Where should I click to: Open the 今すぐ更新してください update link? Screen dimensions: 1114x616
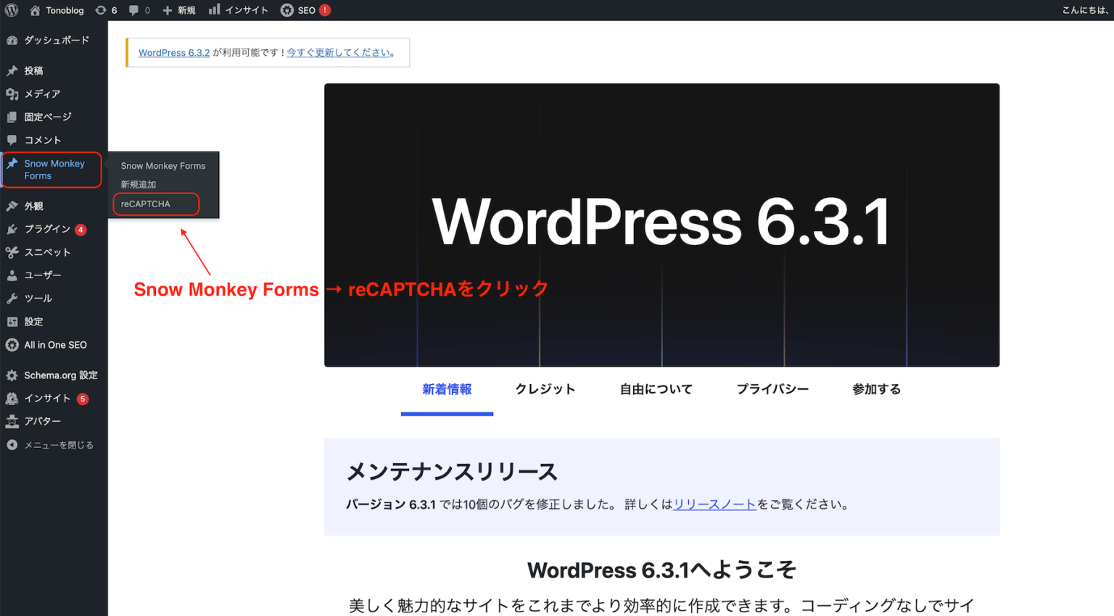click(337, 52)
